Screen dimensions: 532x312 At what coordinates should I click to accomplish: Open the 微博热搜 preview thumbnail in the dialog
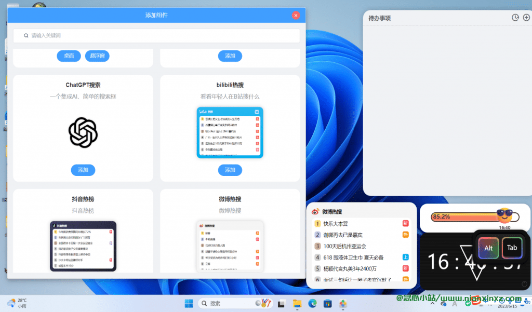point(230,247)
